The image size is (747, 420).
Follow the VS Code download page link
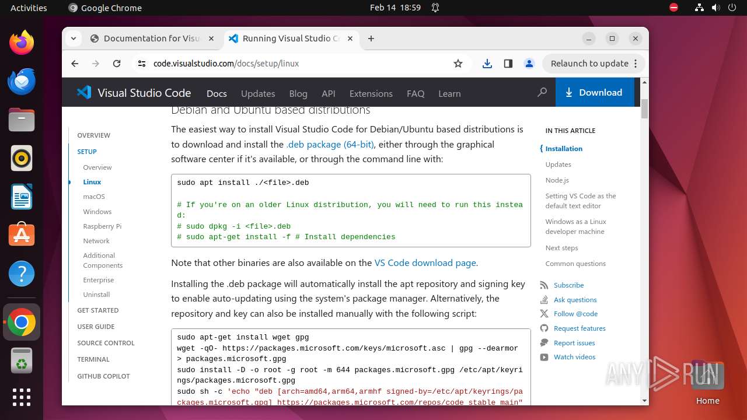coord(425,262)
